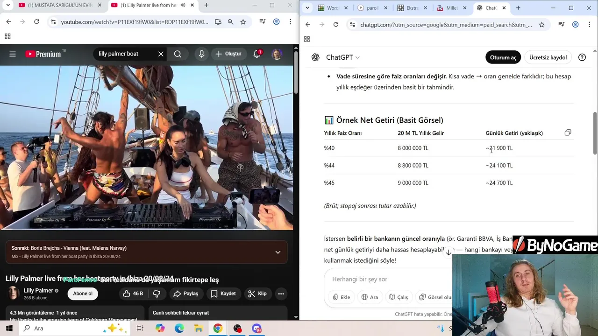This screenshot has width=598, height=336.
Task: Expand the Sonraki Boris Brejcha mix panel
Action: coord(278,252)
